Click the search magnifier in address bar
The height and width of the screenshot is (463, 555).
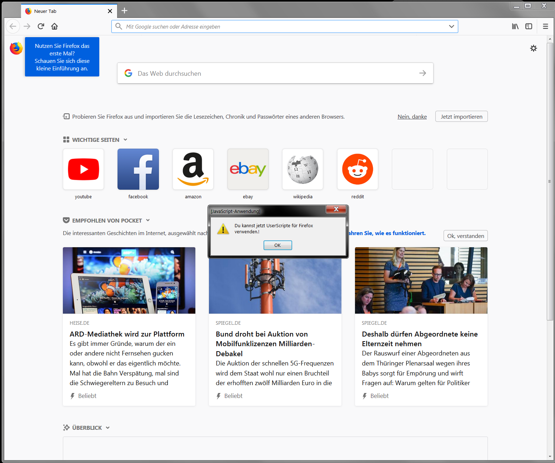[x=119, y=26]
